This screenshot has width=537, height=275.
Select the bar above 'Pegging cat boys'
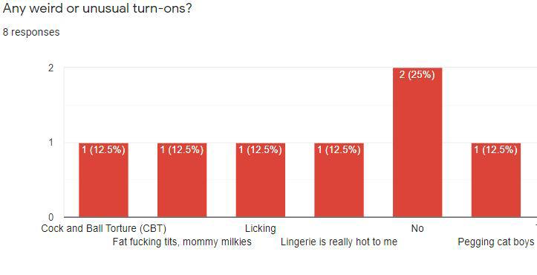coord(496,180)
